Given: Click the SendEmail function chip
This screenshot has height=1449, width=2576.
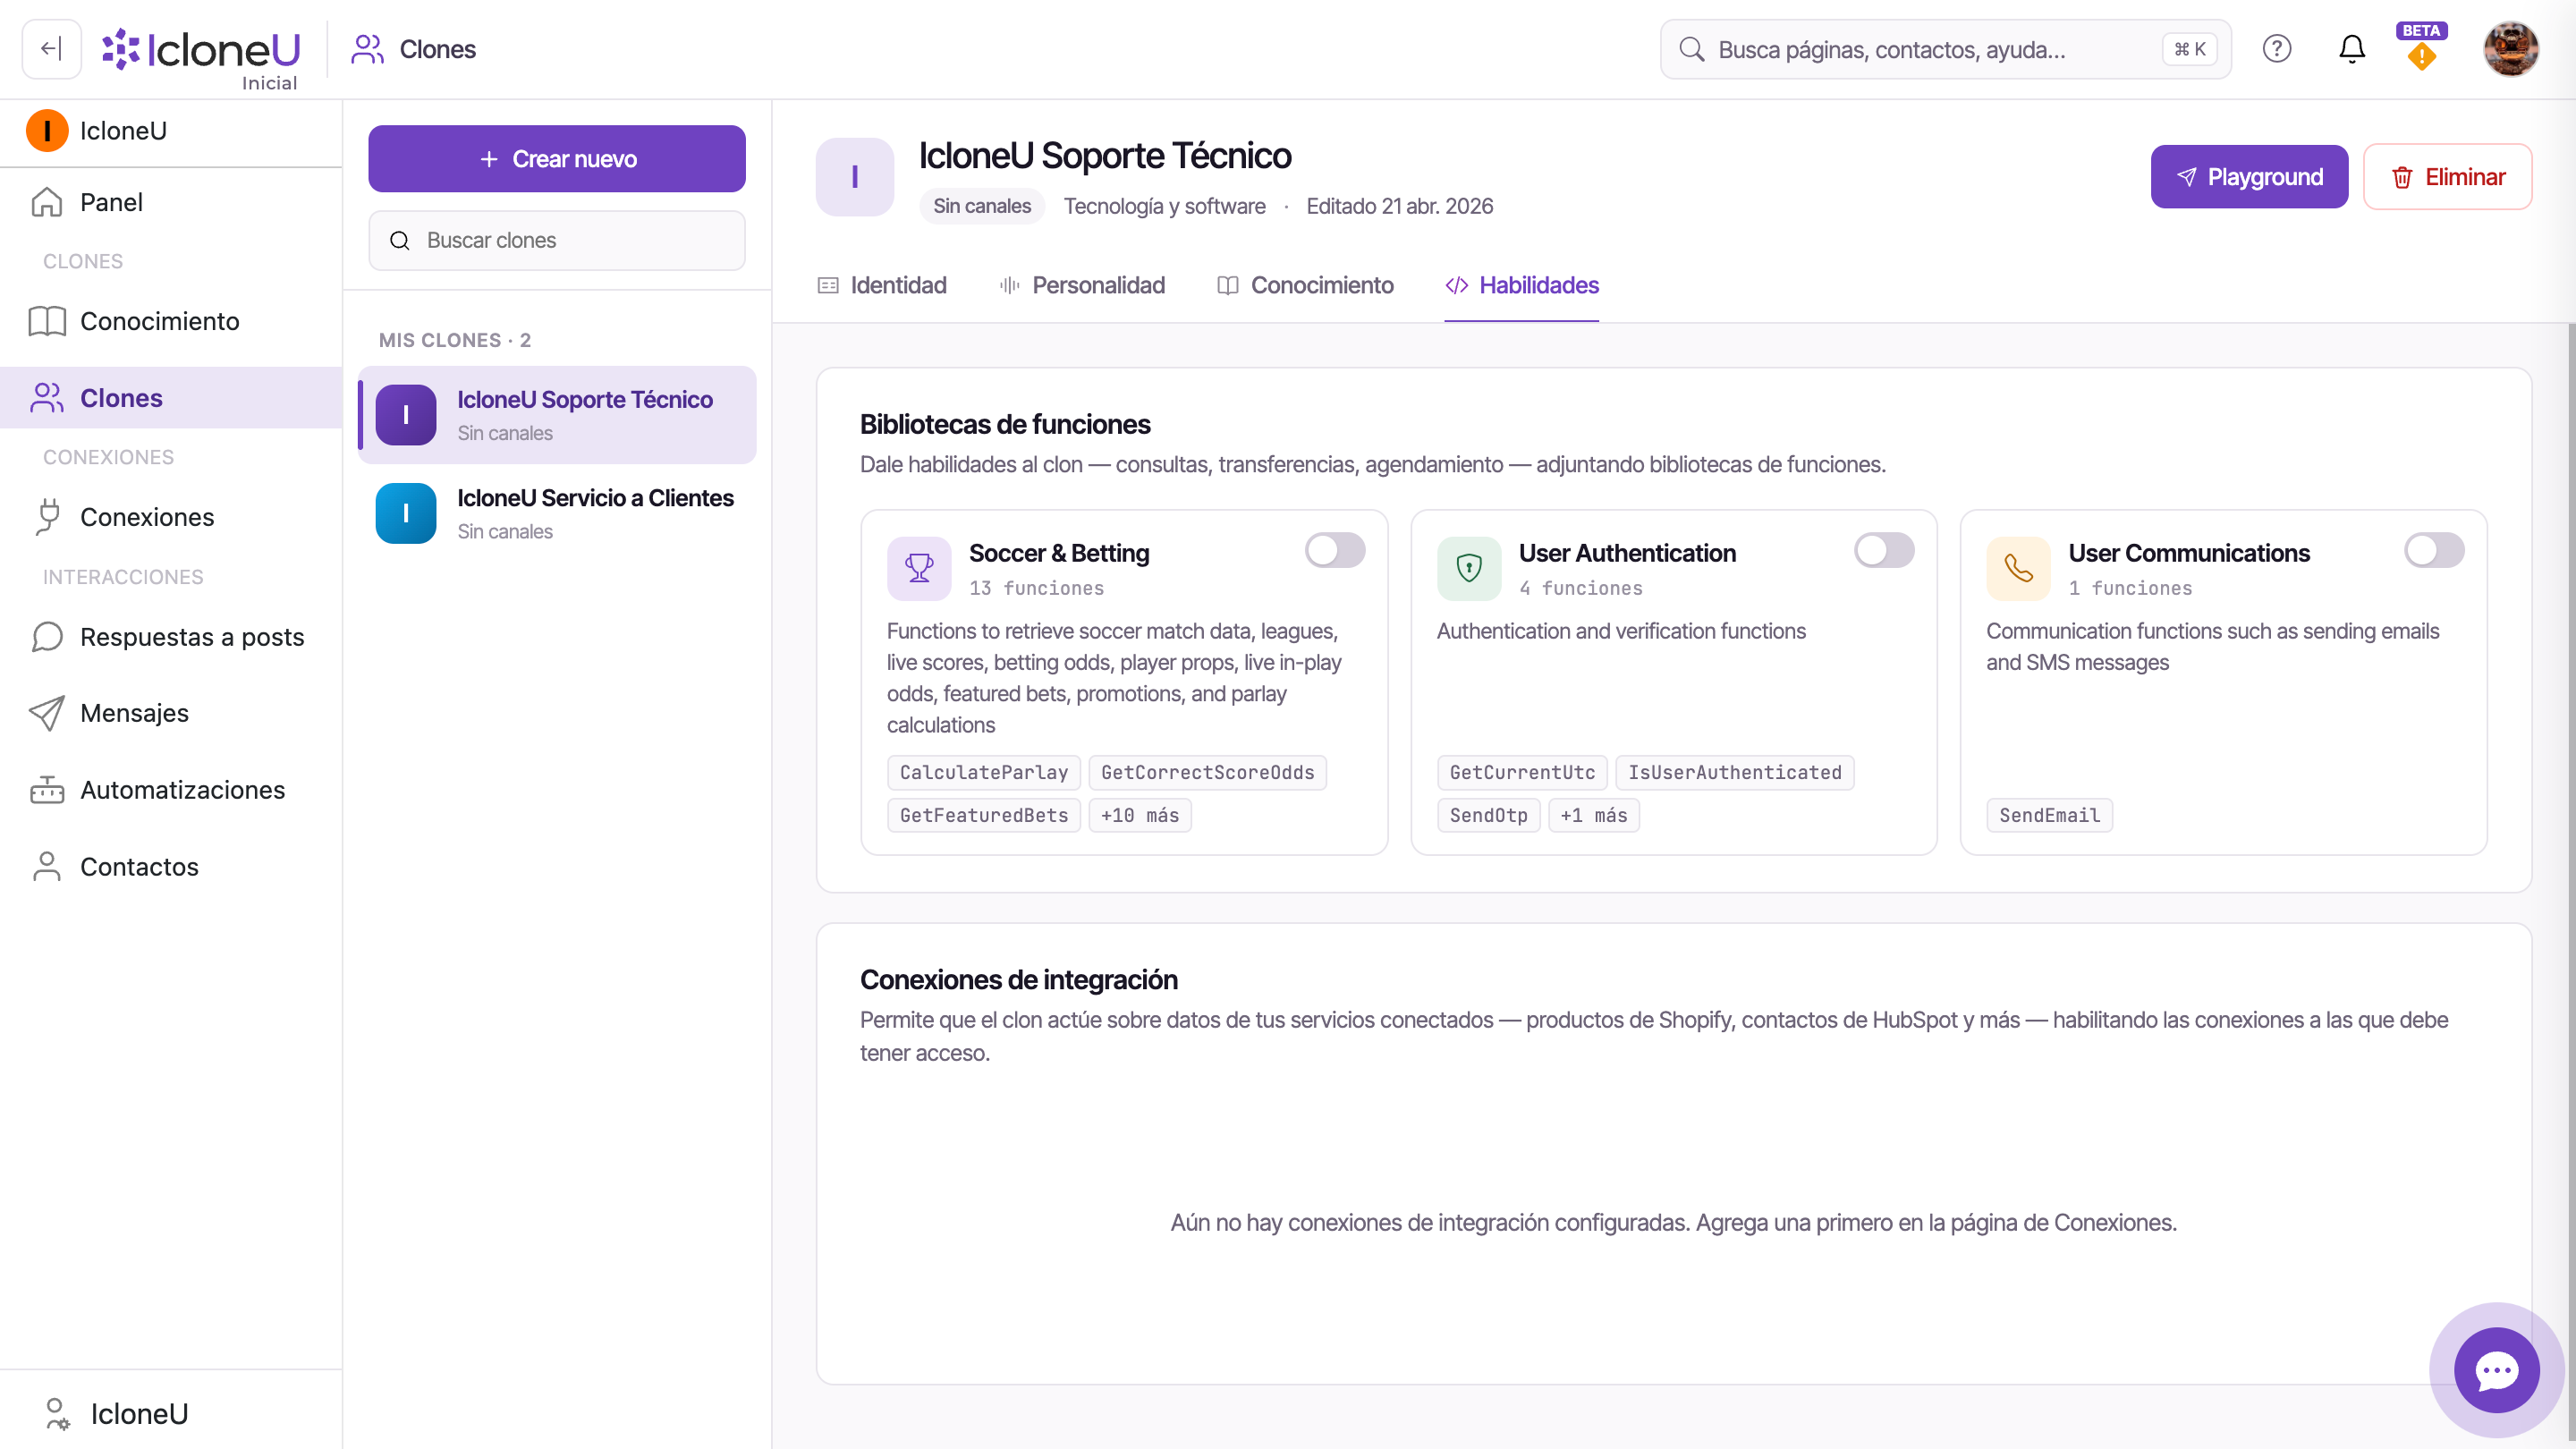Looking at the screenshot, I should pyautogui.click(x=2050, y=815).
